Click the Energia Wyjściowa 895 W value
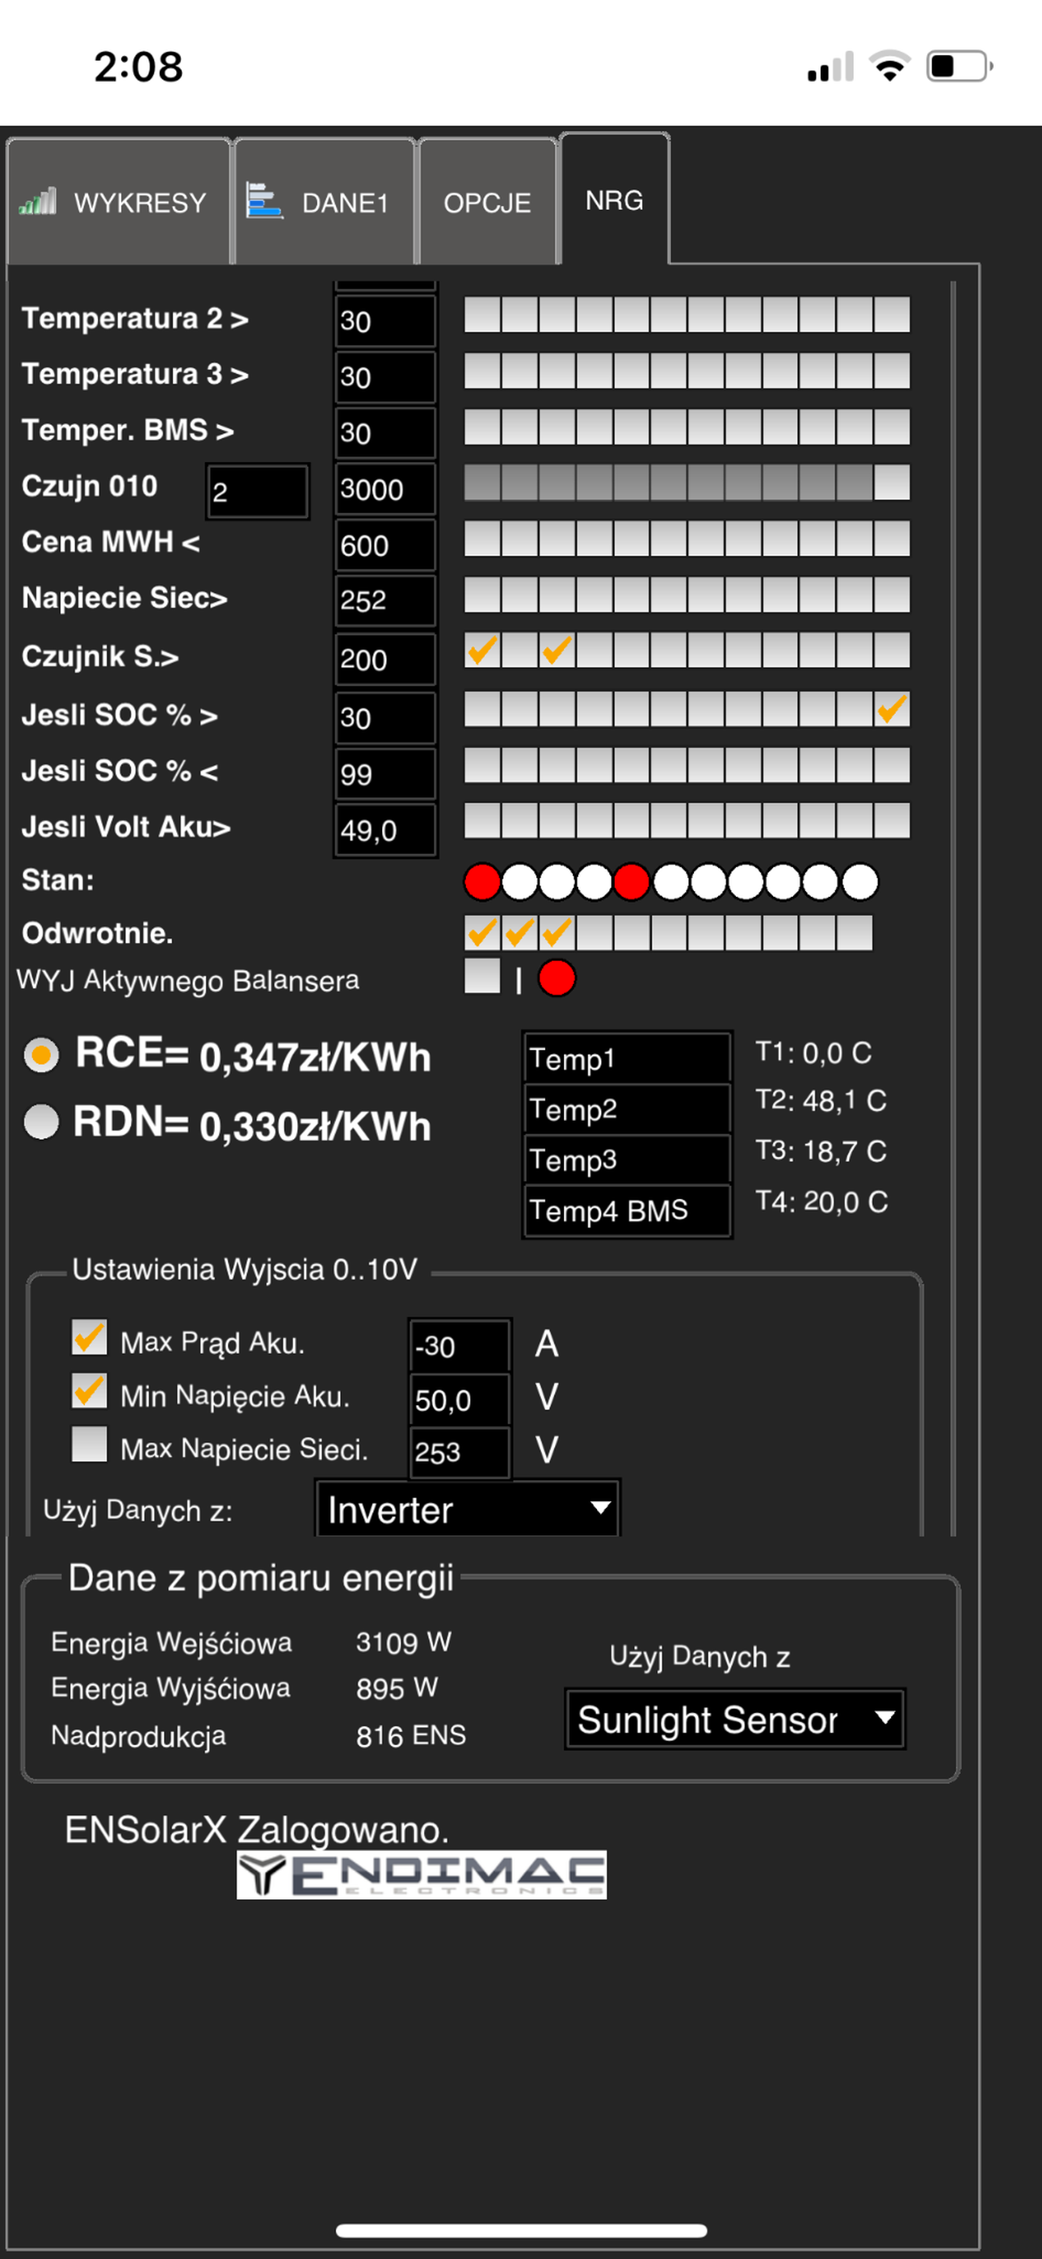 click(397, 1688)
